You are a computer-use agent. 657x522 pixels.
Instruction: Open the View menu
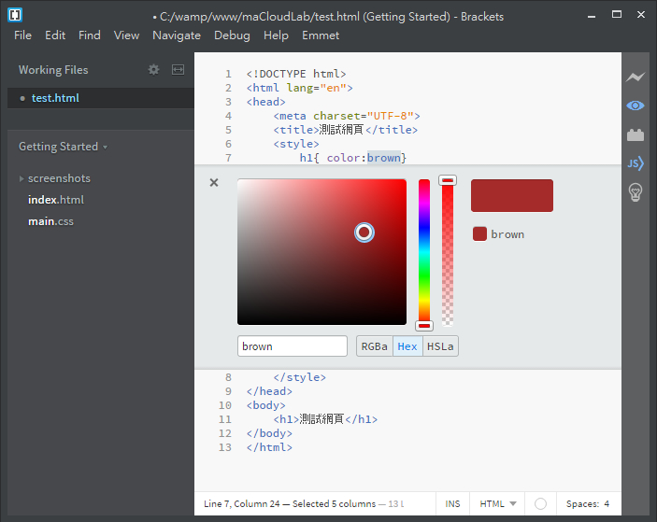pos(126,35)
